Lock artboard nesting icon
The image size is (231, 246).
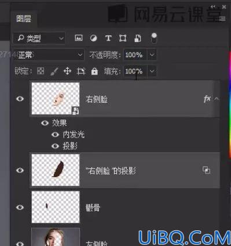pyautogui.click(x=81, y=71)
